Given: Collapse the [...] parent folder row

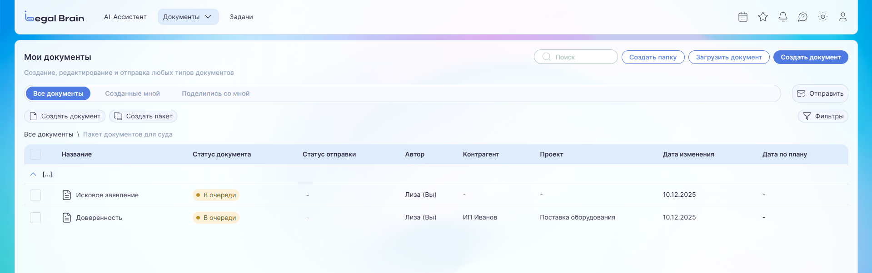Looking at the screenshot, I should 33,174.
